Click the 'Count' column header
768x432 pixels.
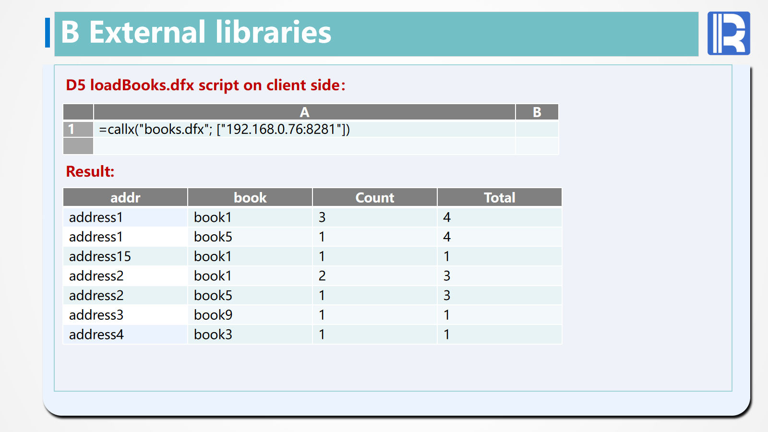[374, 197]
